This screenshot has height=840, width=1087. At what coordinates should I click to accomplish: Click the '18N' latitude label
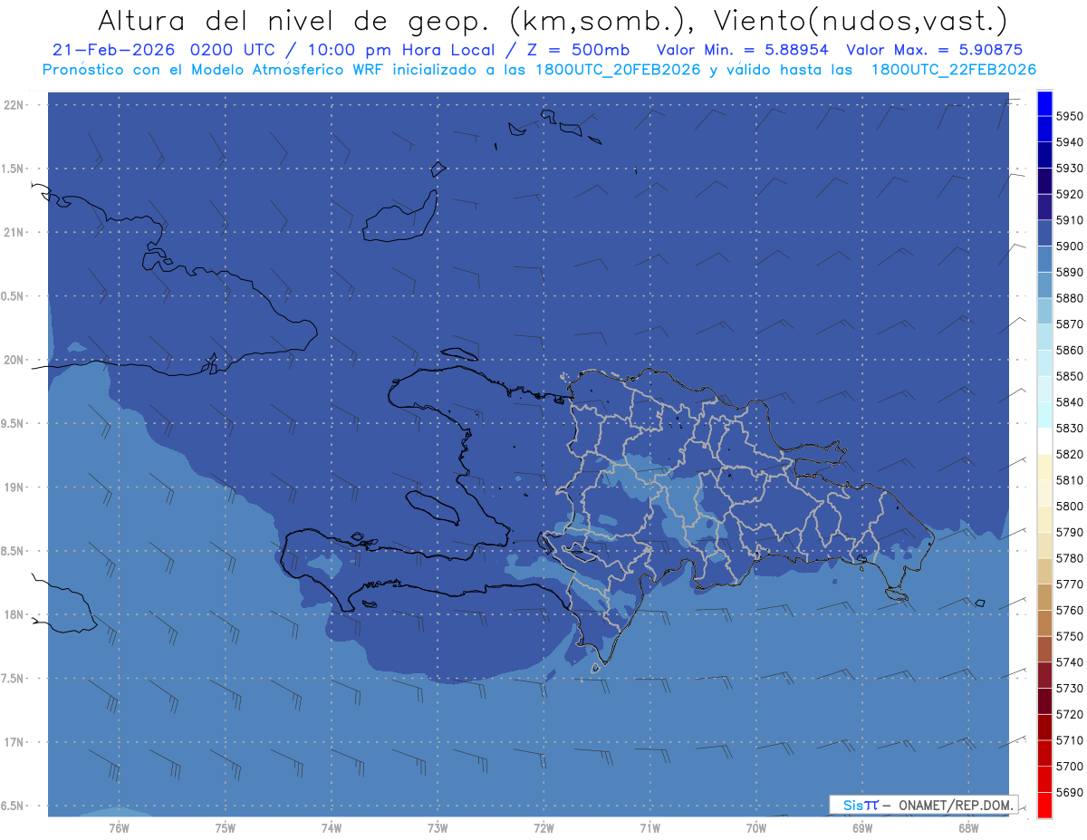click(x=14, y=614)
